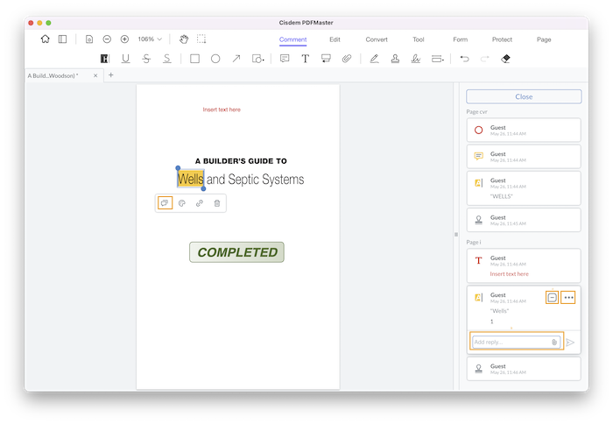Open the stamp comment dated 11:45 AM
The height and width of the screenshot is (424, 613).
tap(524, 220)
